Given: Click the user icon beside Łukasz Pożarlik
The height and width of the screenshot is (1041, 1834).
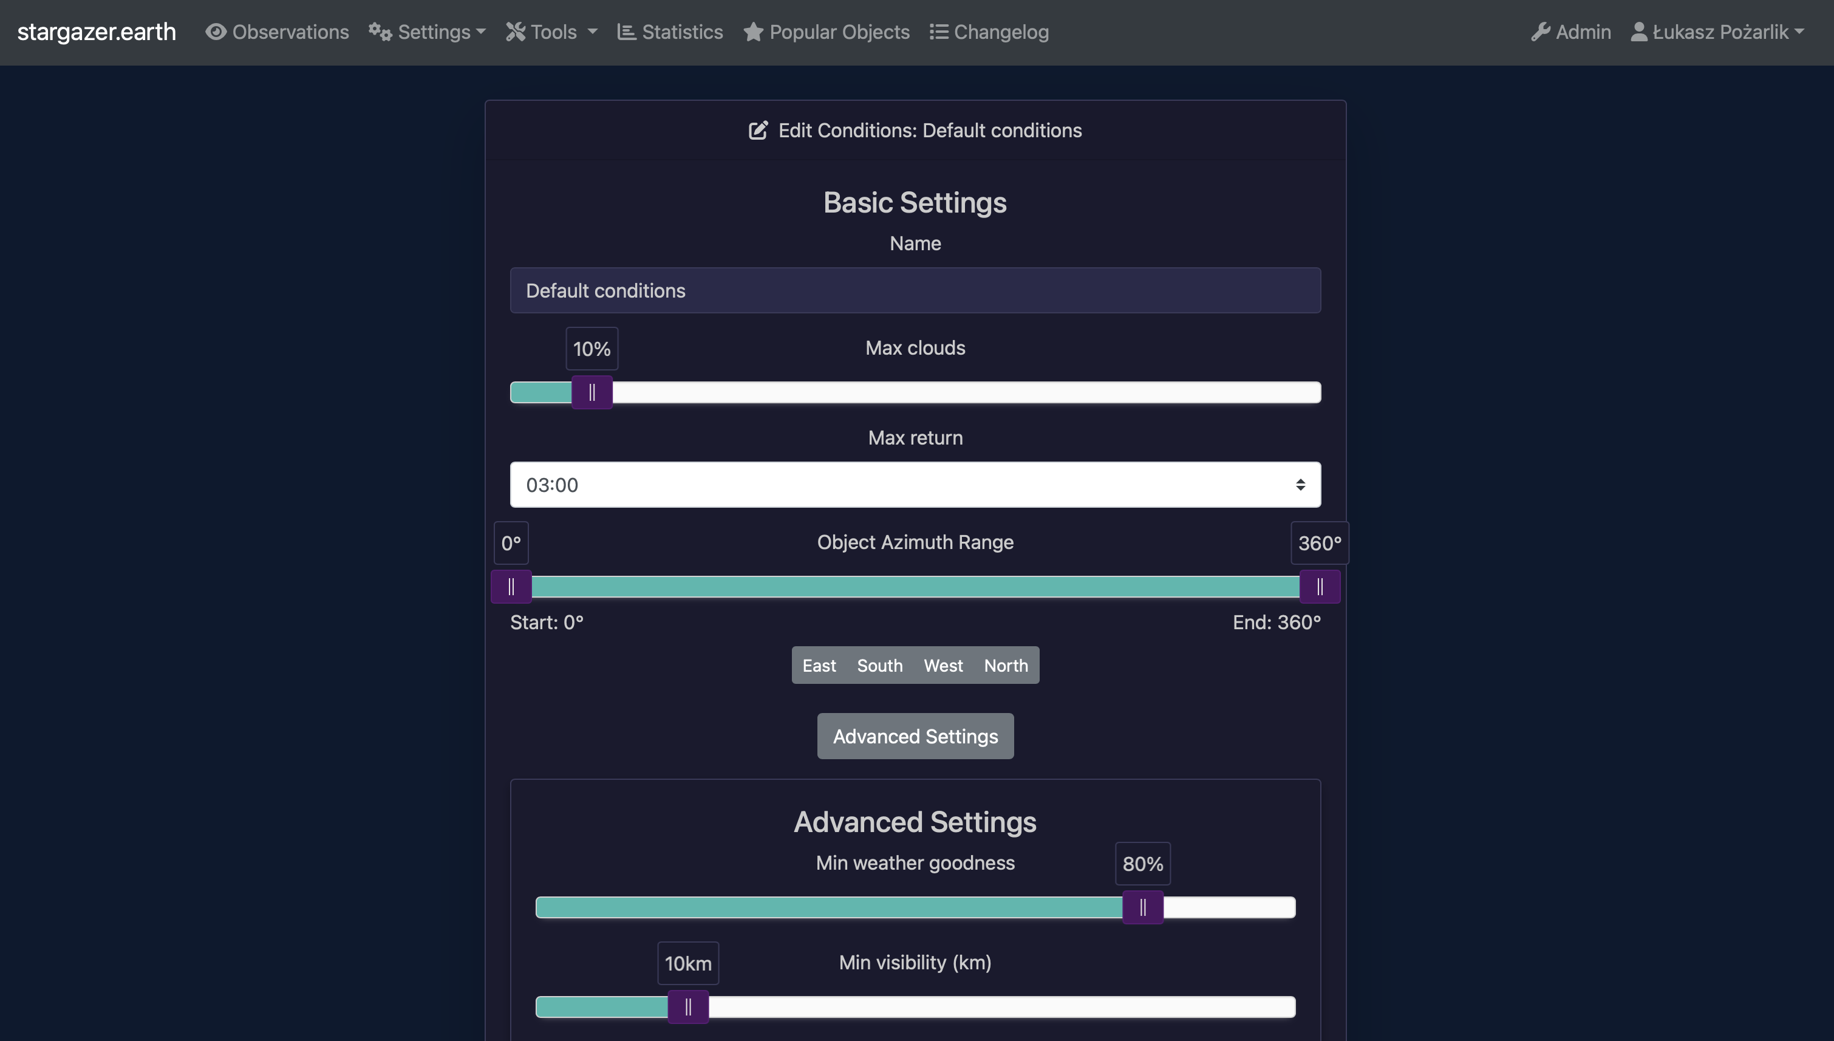Looking at the screenshot, I should [1639, 32].
